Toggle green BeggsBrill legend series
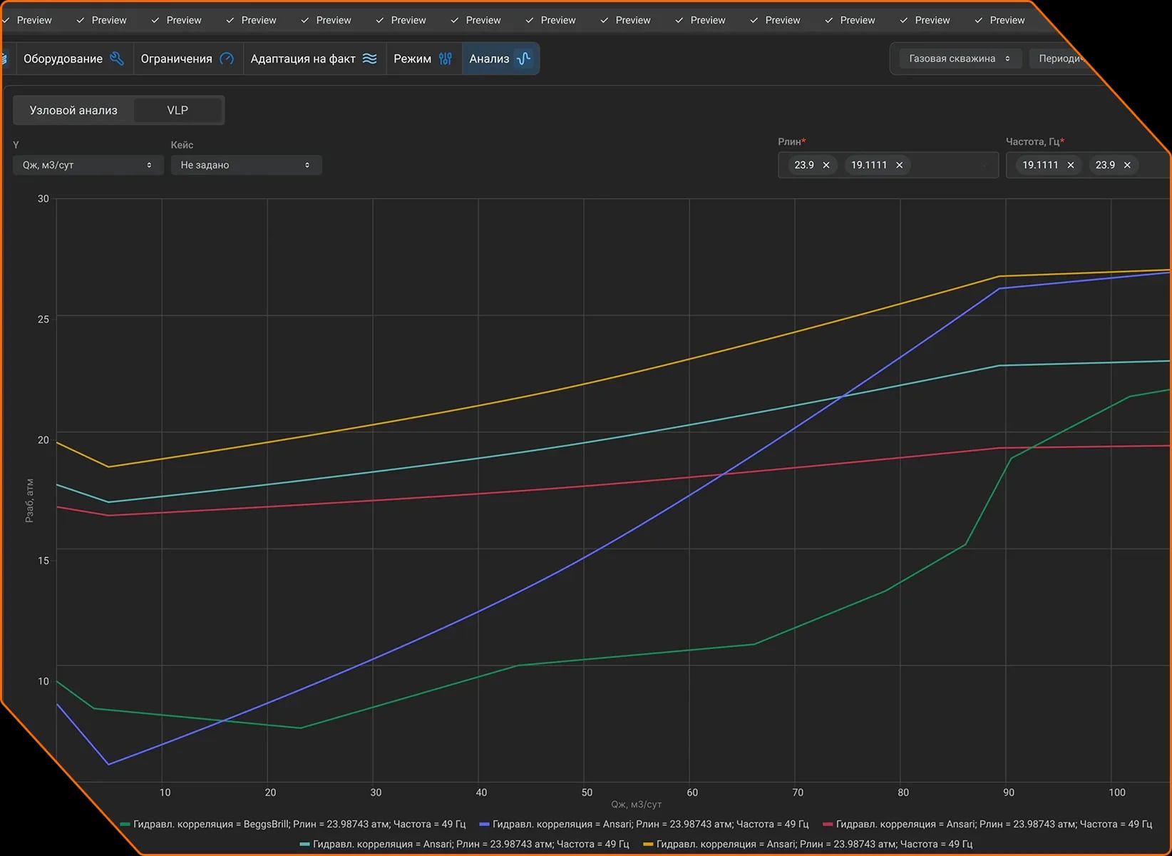Image resolution: width=1172 pixels, height=856 pixels. 293,824
